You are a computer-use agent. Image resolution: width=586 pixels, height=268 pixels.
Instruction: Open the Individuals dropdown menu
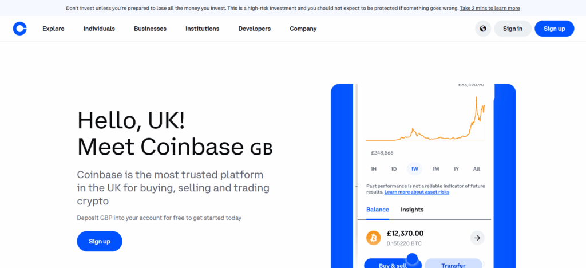(x=99, y=29)
